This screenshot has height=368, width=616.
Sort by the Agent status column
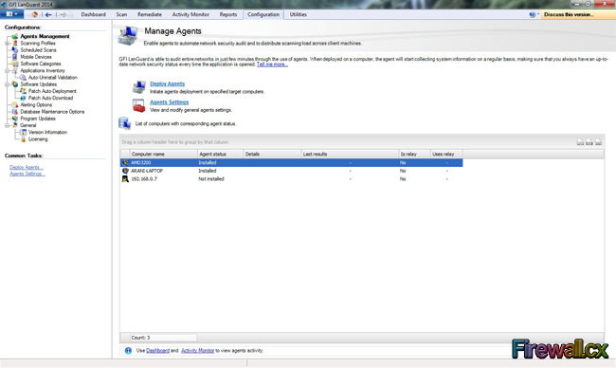pos(220,154)
